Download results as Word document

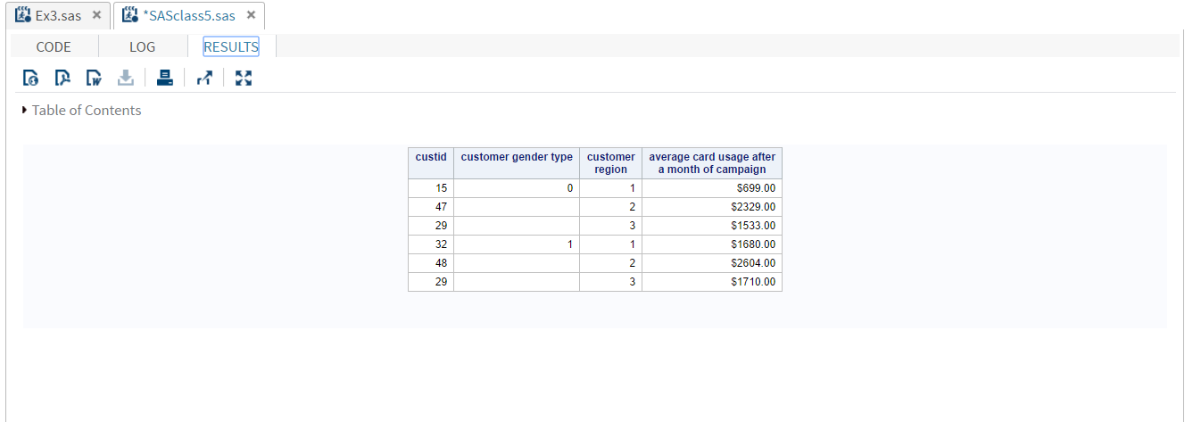94,79
